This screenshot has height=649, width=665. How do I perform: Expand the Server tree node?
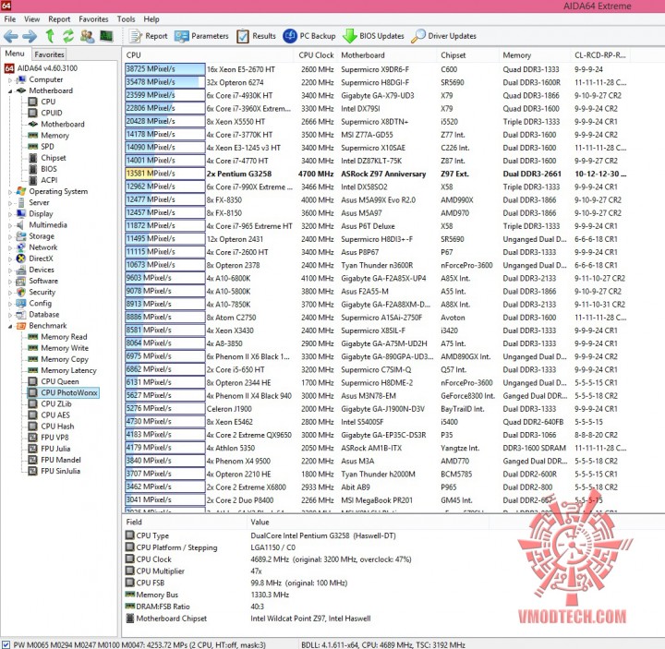10,202
